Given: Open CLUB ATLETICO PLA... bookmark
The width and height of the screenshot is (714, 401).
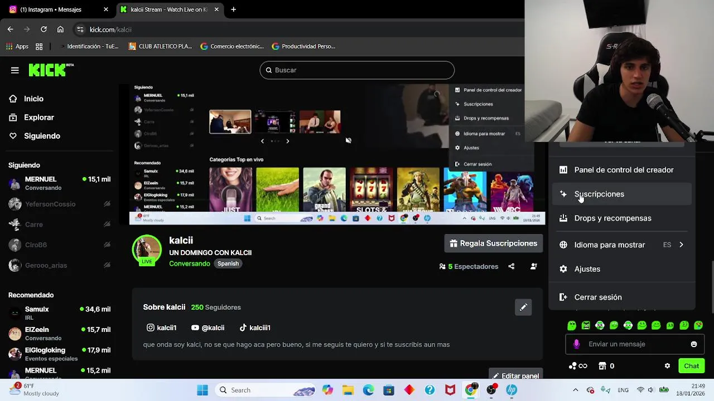Looking at the screenshot, I should 160,46.
